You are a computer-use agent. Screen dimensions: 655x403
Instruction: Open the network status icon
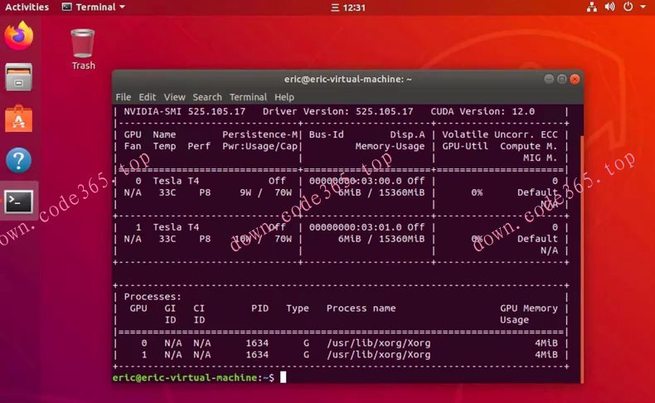591,7
